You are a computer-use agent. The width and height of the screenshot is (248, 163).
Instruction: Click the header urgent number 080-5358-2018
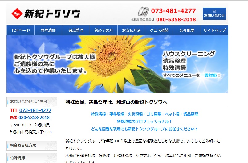click(x=176, y=20)
